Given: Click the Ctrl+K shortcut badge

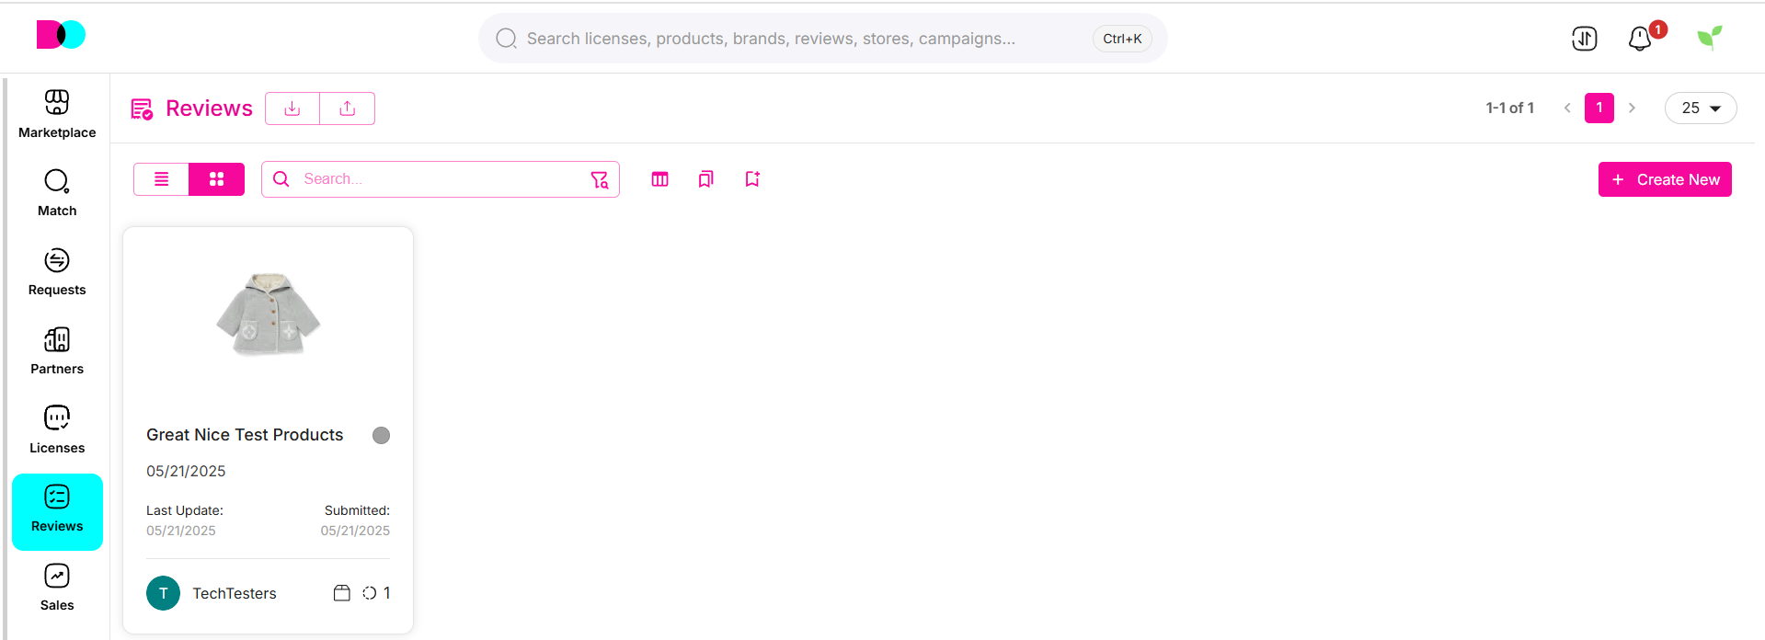Looking at the screenshot, I should (x=1122, y=39).
